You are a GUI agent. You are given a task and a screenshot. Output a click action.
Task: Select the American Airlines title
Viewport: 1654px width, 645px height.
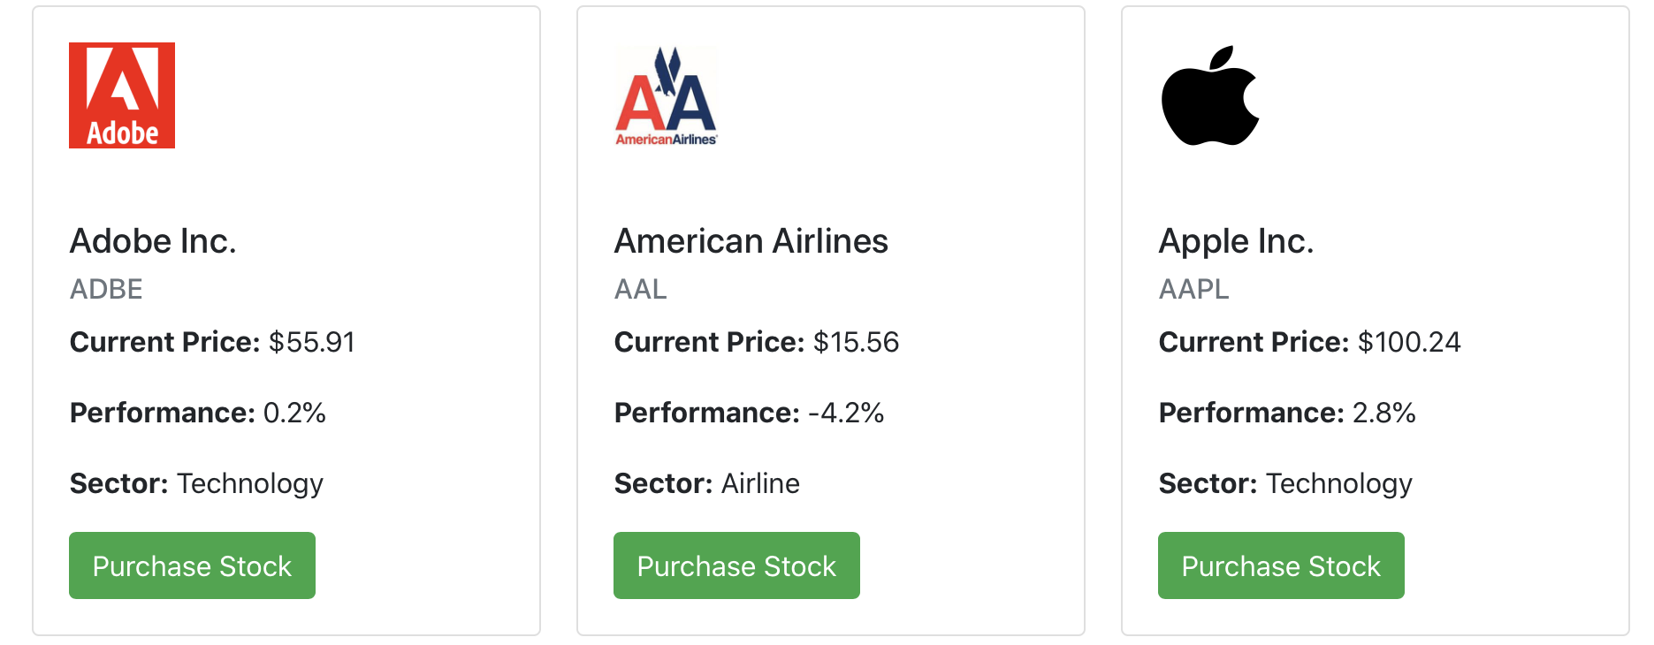(751, 241)
